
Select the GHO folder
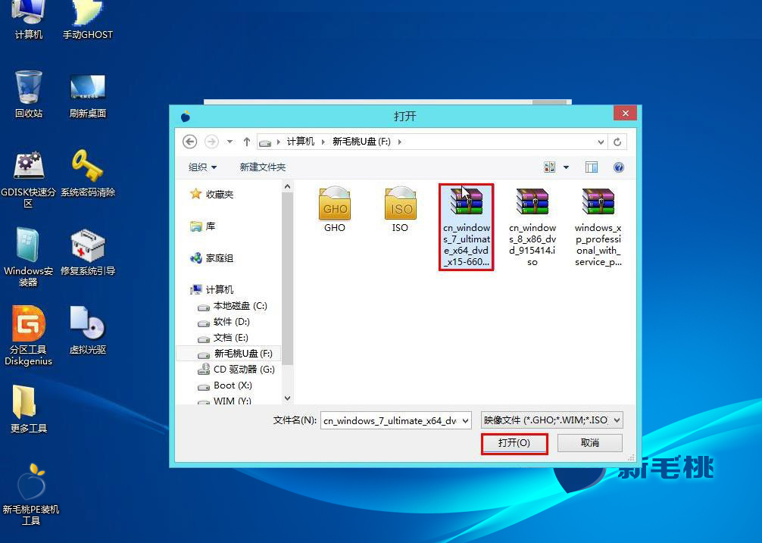point(335,210)
